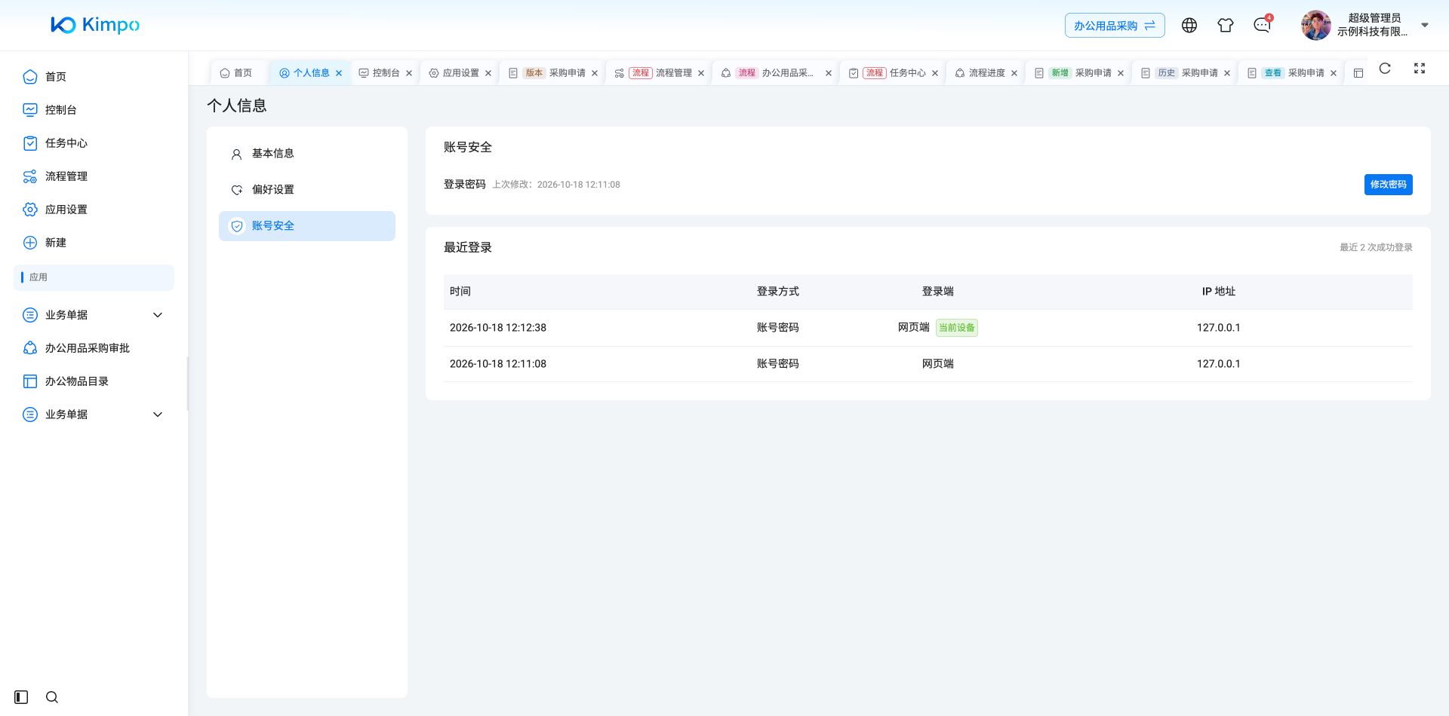1449x716 pixels.
Task: Switch to the 流程进度 tab
Action: 986,73
